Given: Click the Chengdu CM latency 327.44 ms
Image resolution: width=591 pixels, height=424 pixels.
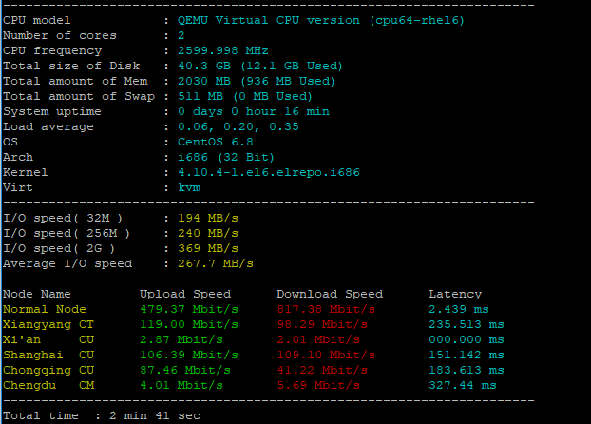Looking at the screenshot, I should 462,385.
